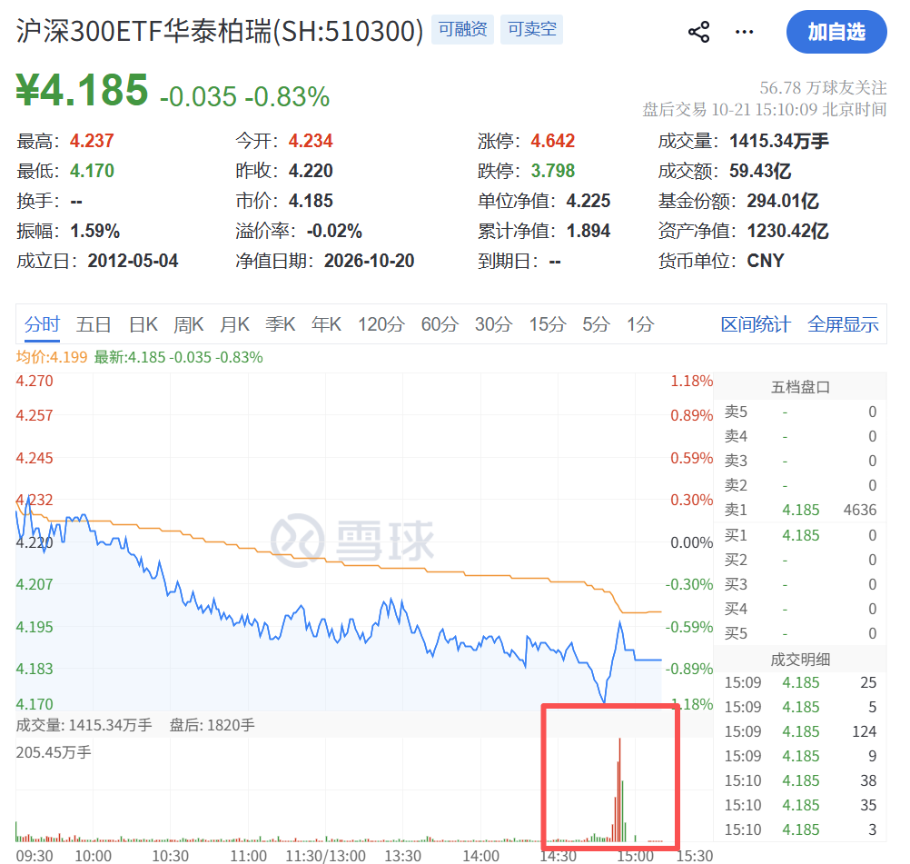910x864 pixels.
Task: Click the 涨停 value 4.642
Action: 552,141
